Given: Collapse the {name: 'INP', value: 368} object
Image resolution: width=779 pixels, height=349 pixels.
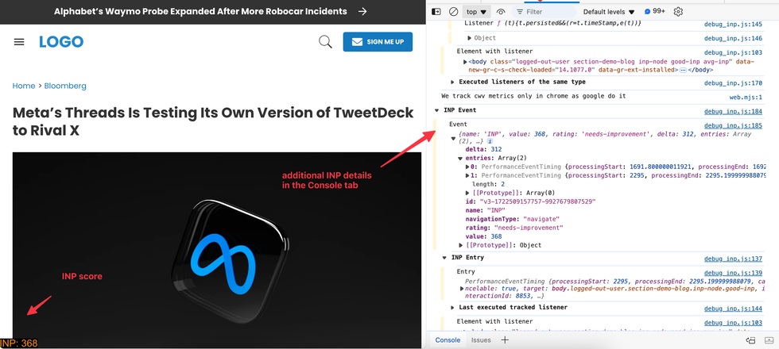Looking at the screenshot, I should click(453, 139).
